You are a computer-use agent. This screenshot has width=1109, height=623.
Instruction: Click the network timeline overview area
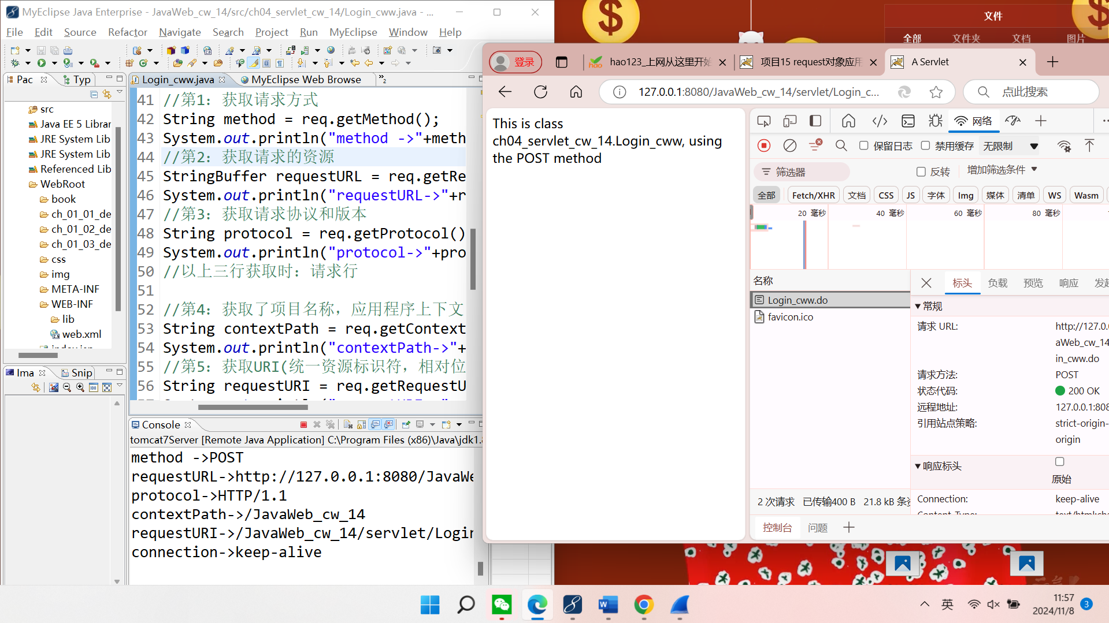click(x=929, y=238)
